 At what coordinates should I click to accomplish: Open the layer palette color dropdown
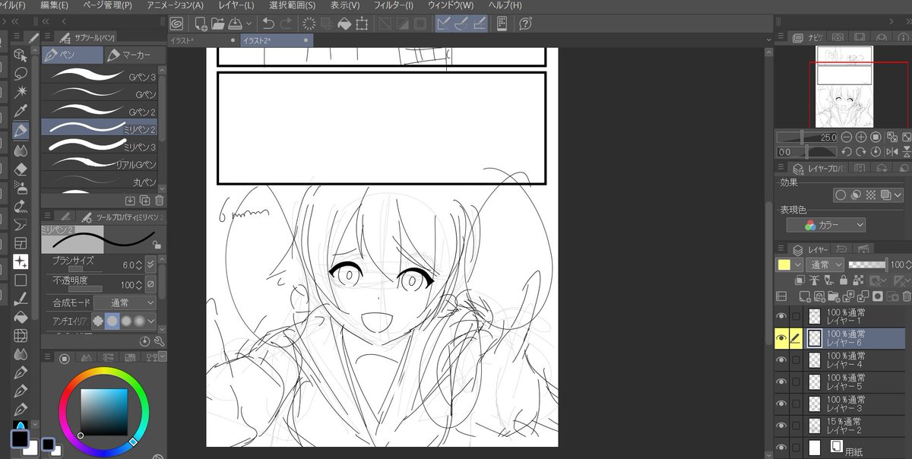pos(790,264)
